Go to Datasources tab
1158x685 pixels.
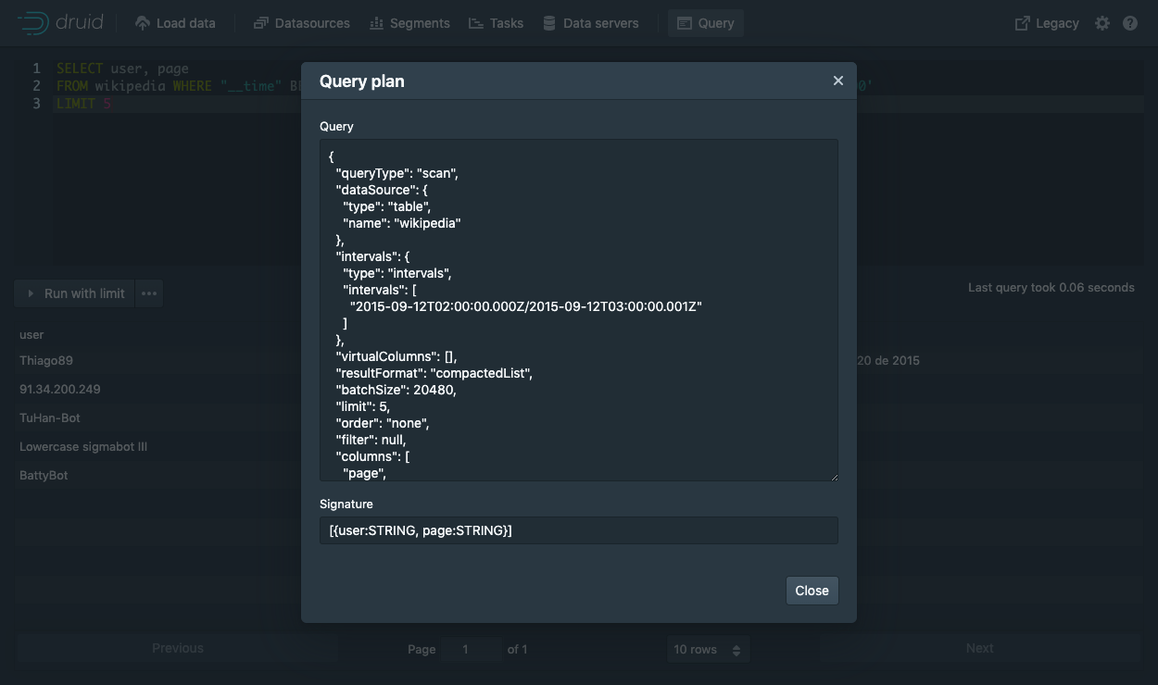coord(302,23)
